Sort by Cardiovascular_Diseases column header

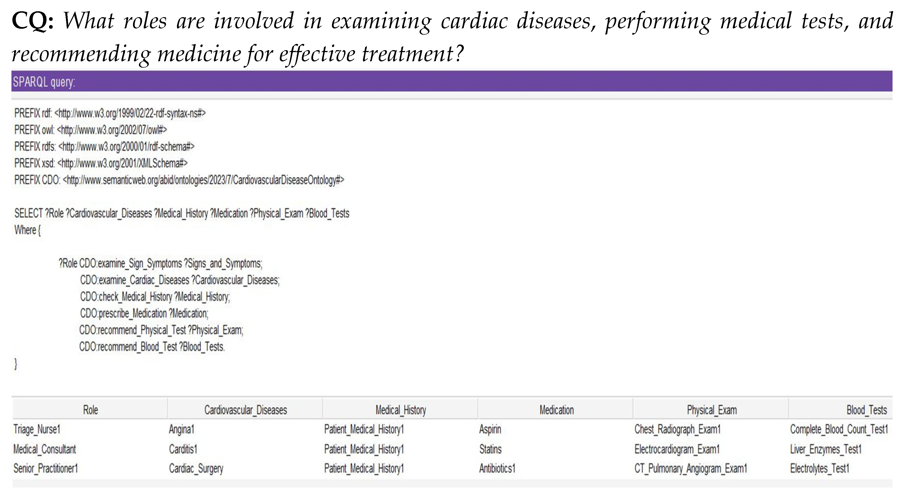click(x=245, y=410)
